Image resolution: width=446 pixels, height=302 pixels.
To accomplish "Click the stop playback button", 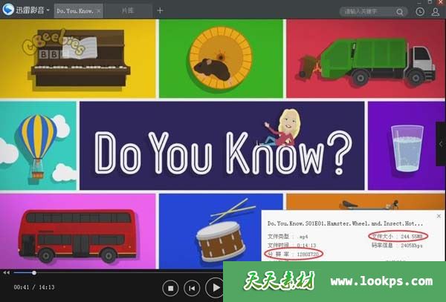I will (x=170, y=287).
